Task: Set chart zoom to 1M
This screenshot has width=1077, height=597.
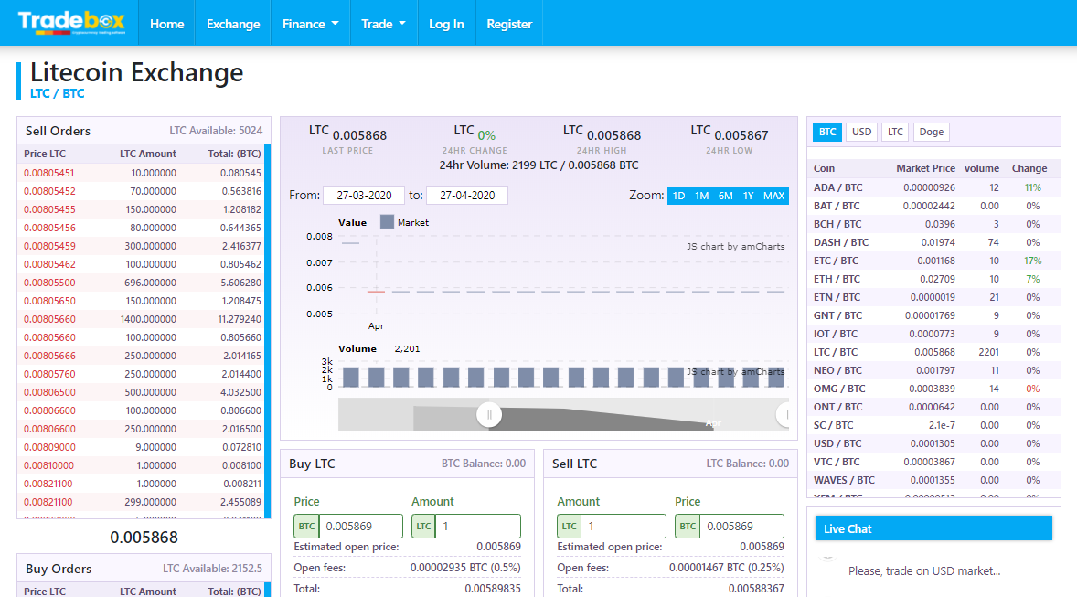Action: pyautogui.click(x=701, y=196)
